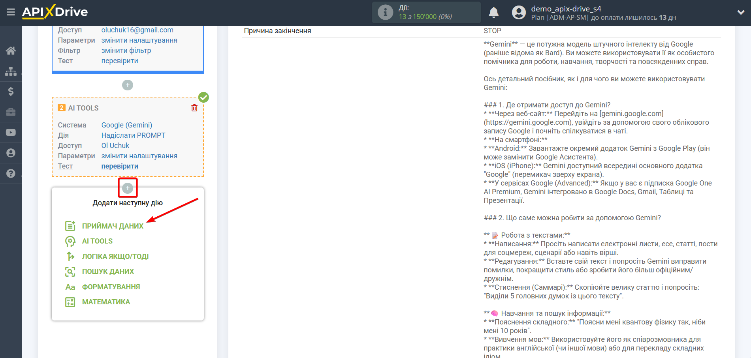Open the Ol Uchuk access link
Image resolution: width=751 pixels, height=358 pixels.
115,146
